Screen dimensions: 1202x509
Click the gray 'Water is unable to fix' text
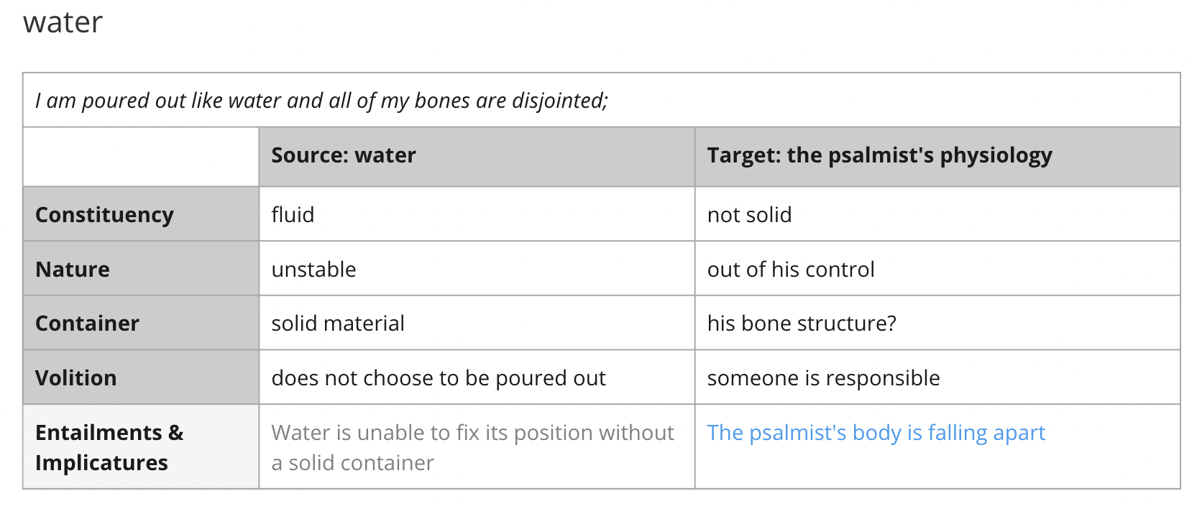coord(472,447)
